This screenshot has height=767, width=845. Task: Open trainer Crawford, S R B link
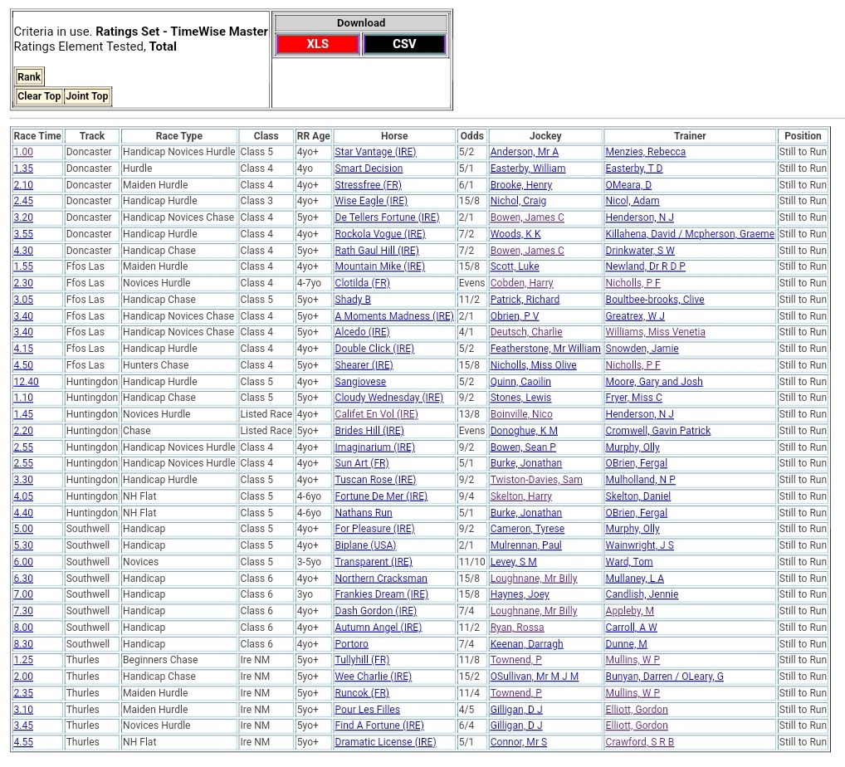pos(639,742)
